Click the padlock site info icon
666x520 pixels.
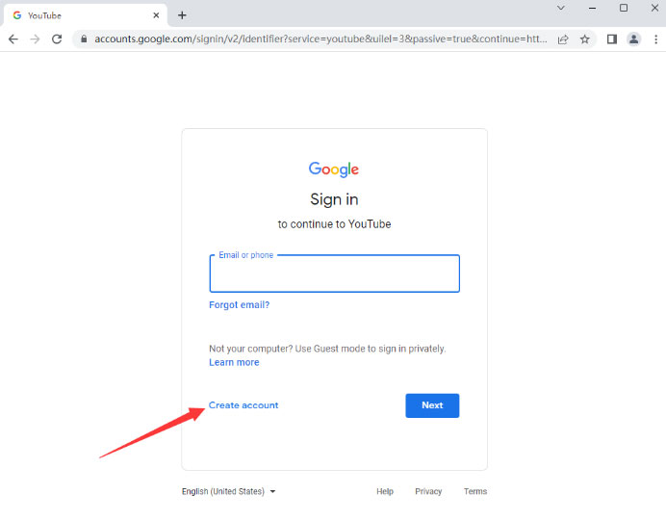coord(84,39)
